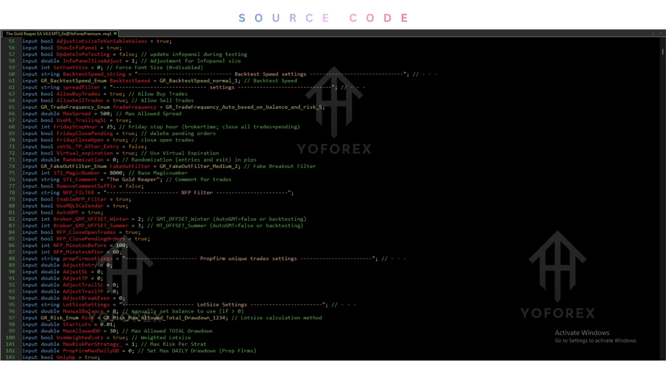Click AdjustSL variable on line 90
Image resolution: width=666 pixels, height=374 pixels.
coord(75,272)
